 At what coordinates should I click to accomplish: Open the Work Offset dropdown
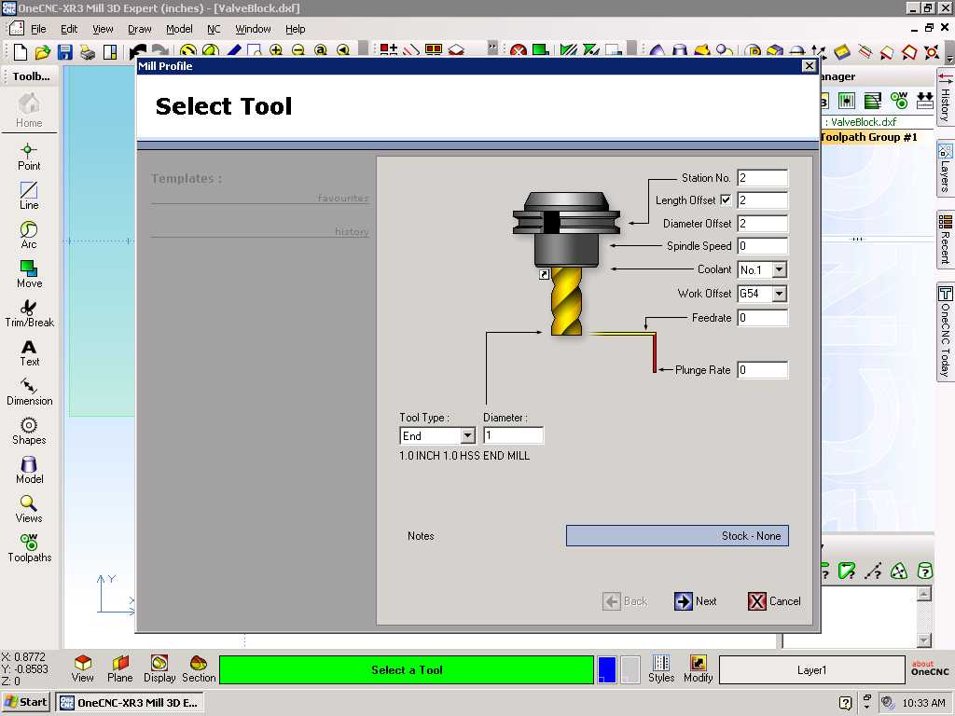(779, 294)
